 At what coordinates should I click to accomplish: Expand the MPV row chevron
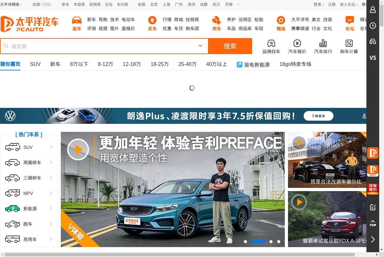pos(51,193)
